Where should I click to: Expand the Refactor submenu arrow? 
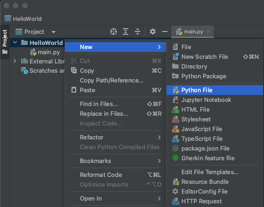coord(159,138)
